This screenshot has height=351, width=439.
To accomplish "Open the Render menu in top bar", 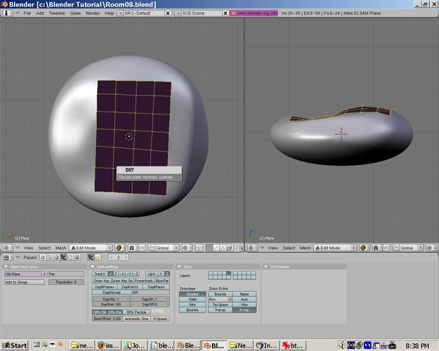I will pos(92,13).
